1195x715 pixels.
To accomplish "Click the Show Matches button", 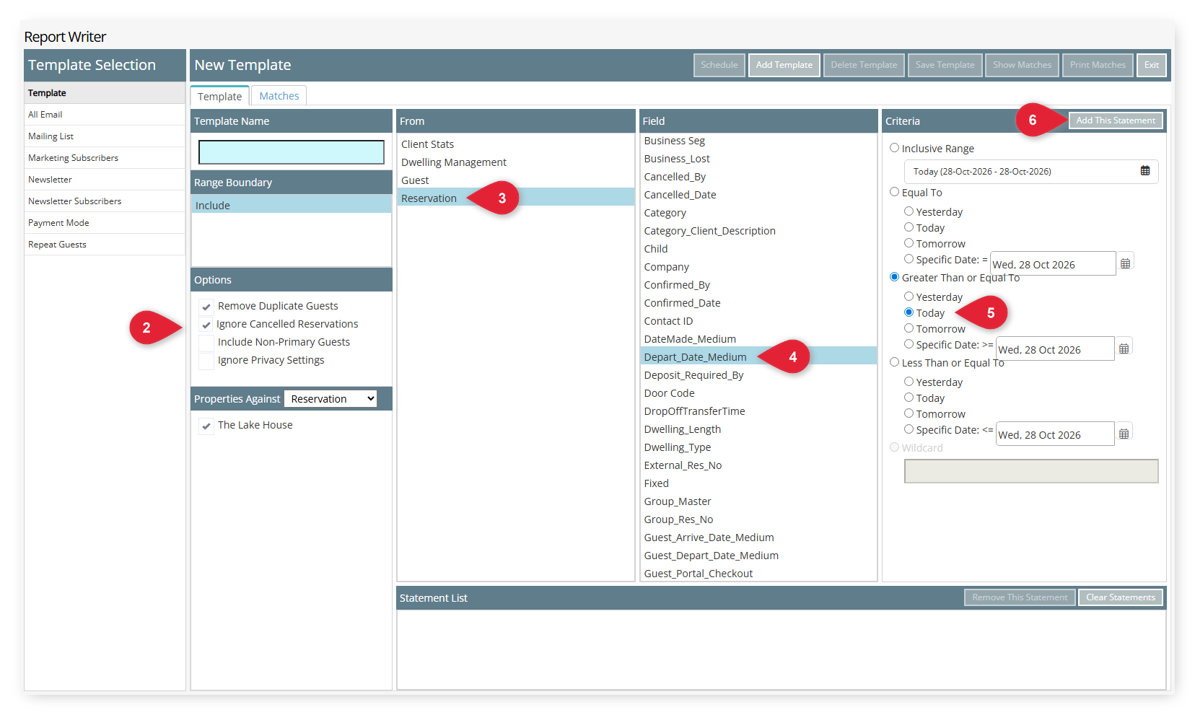I will pos(1022,65).
